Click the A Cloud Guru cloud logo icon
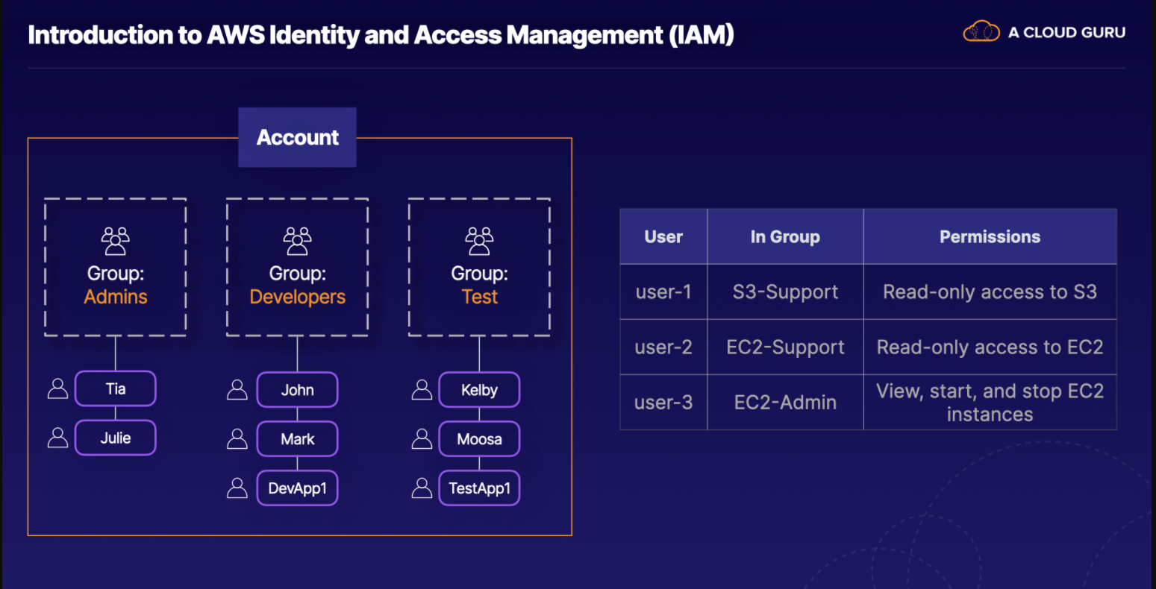1156x589 pixels. point(981,32)
